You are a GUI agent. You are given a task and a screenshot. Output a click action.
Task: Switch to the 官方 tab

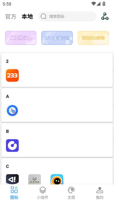[11, 16]
